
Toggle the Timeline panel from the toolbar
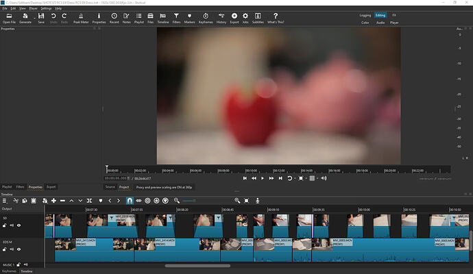[163, 18]
